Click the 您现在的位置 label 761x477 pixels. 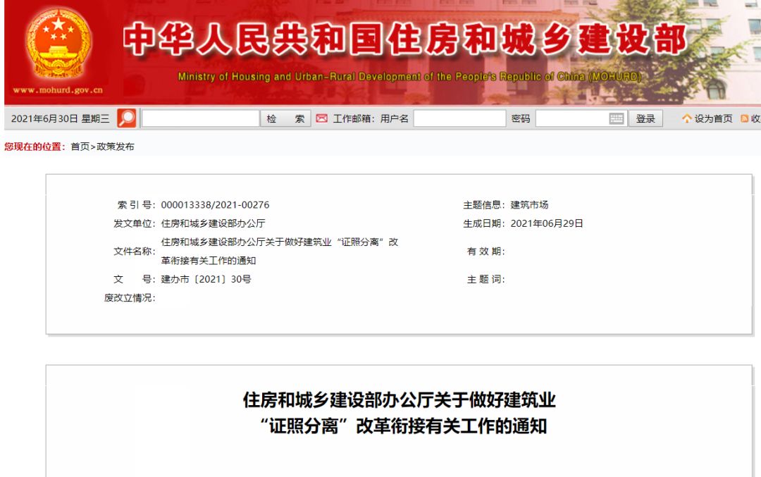tap(35, 147)
